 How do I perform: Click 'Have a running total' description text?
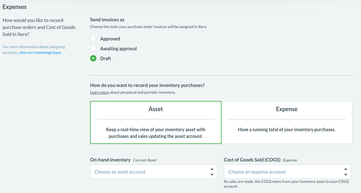tap(287, 130)
